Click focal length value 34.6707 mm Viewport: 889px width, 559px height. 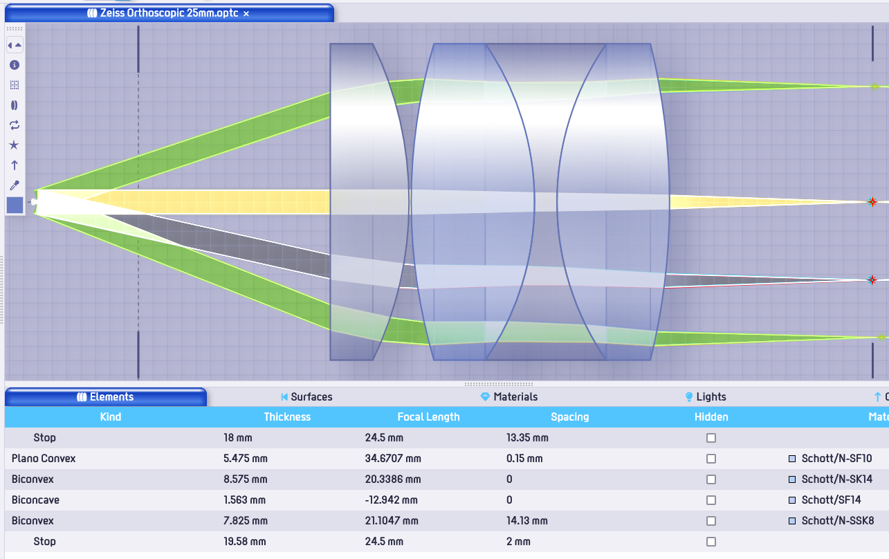(394, 459)
